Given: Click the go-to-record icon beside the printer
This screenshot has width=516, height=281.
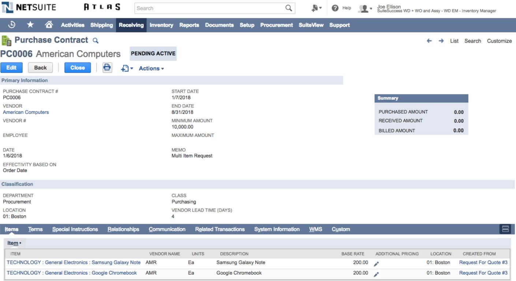Looking at the screenshot, I should [126, 68].
